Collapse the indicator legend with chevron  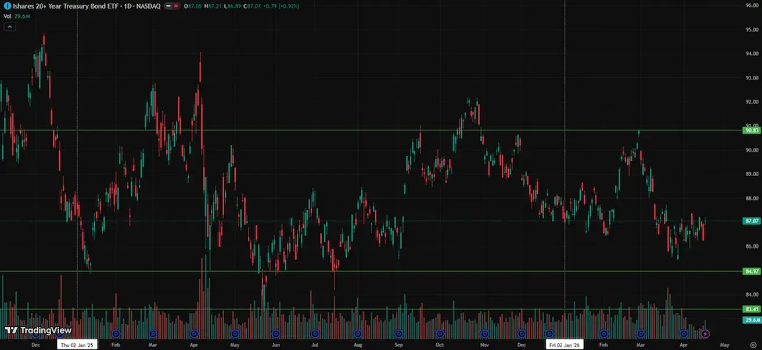[x=9, y=27]
